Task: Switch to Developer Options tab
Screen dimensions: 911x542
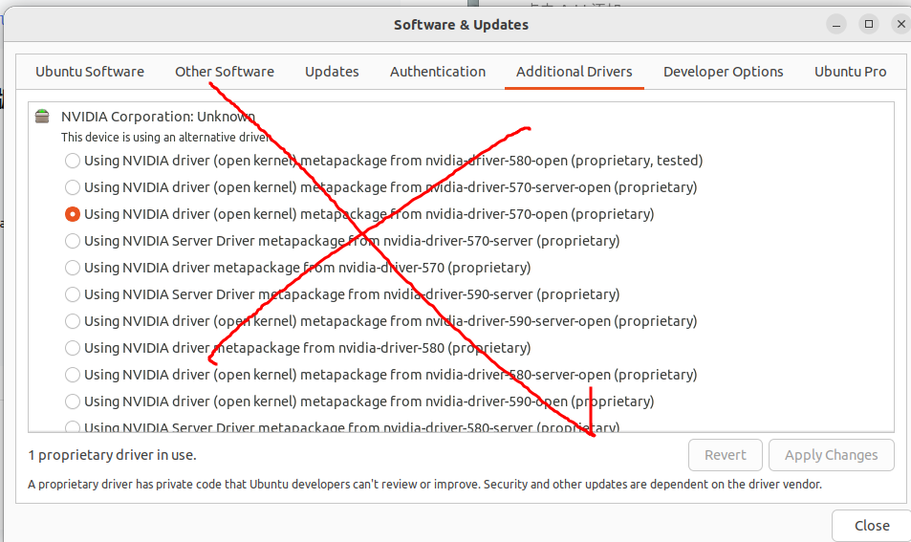Action: [x=724, y=72]
